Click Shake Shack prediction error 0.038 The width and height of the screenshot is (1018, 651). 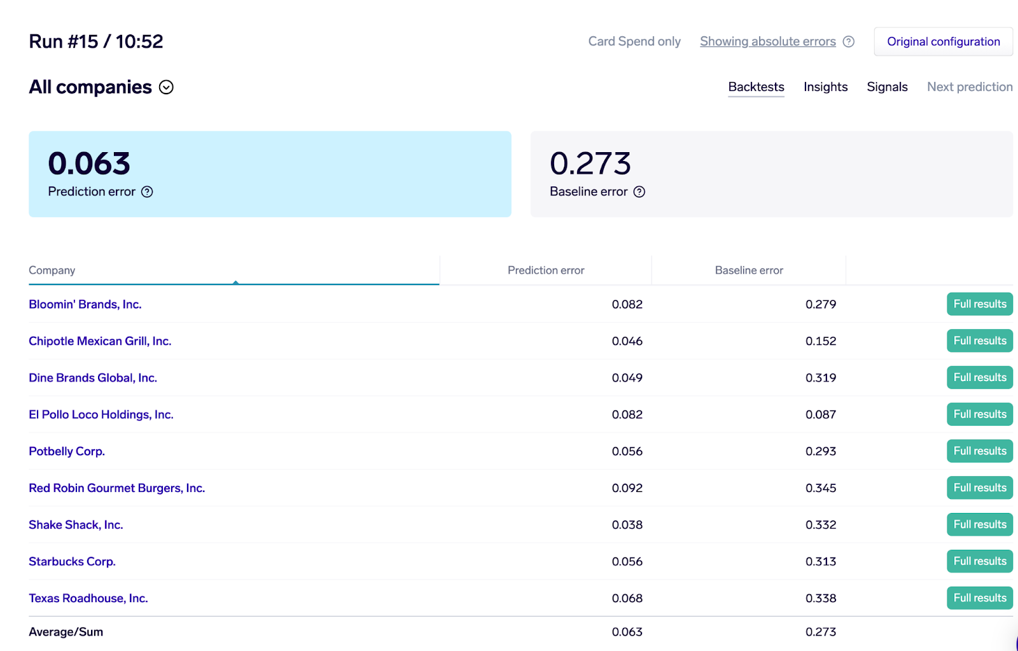[x=627, y=525]
